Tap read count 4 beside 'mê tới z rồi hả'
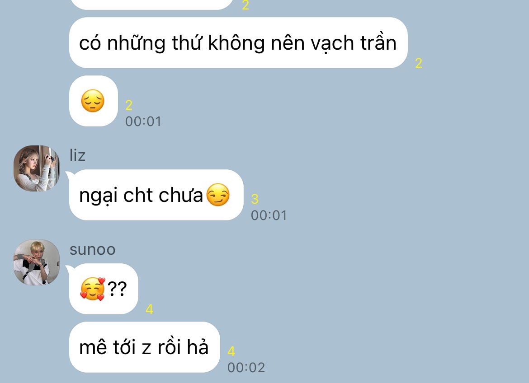529x383 pixels. 231,351
